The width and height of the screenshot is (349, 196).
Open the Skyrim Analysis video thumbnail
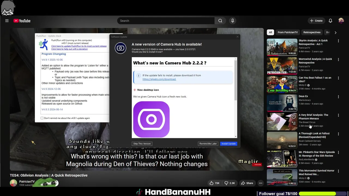[282, 47]
